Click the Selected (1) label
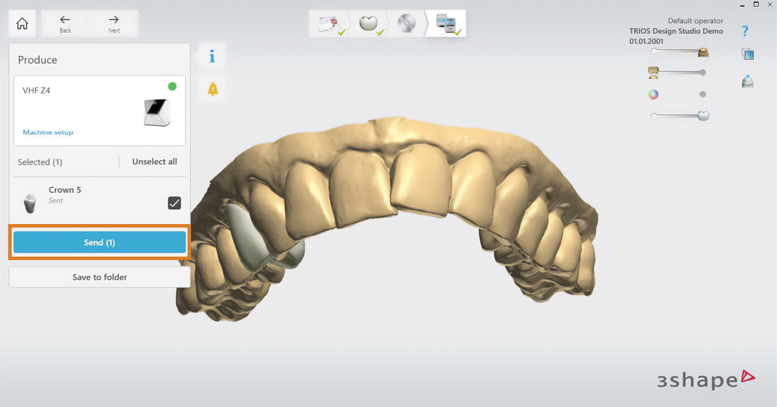The height and width of the screenshot is (407, 777). tap(40, 162)
